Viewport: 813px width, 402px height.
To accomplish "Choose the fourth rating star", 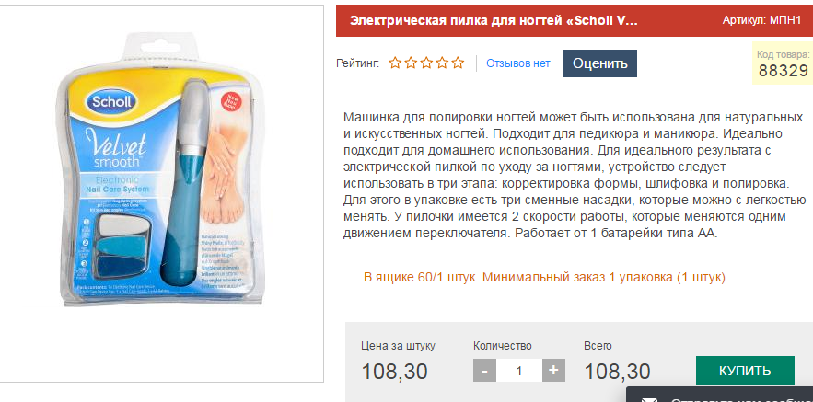I will [442, 63].
